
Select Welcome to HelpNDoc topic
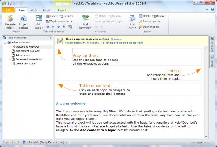[28, 47]
